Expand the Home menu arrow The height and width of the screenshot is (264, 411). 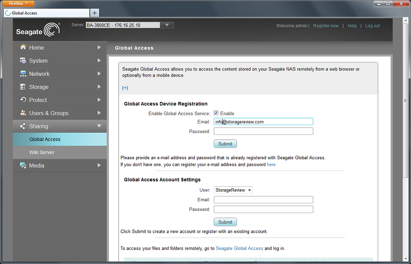click(x=99, y=47)
